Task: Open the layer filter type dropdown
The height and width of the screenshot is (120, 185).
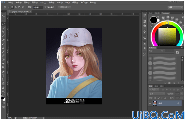Action: click(x=154, y=90)
